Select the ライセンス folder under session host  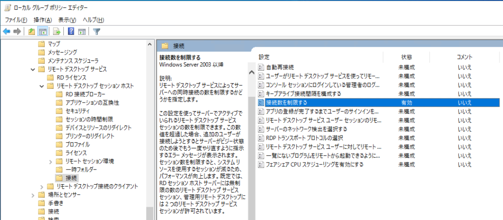click(x=76, y=153)
